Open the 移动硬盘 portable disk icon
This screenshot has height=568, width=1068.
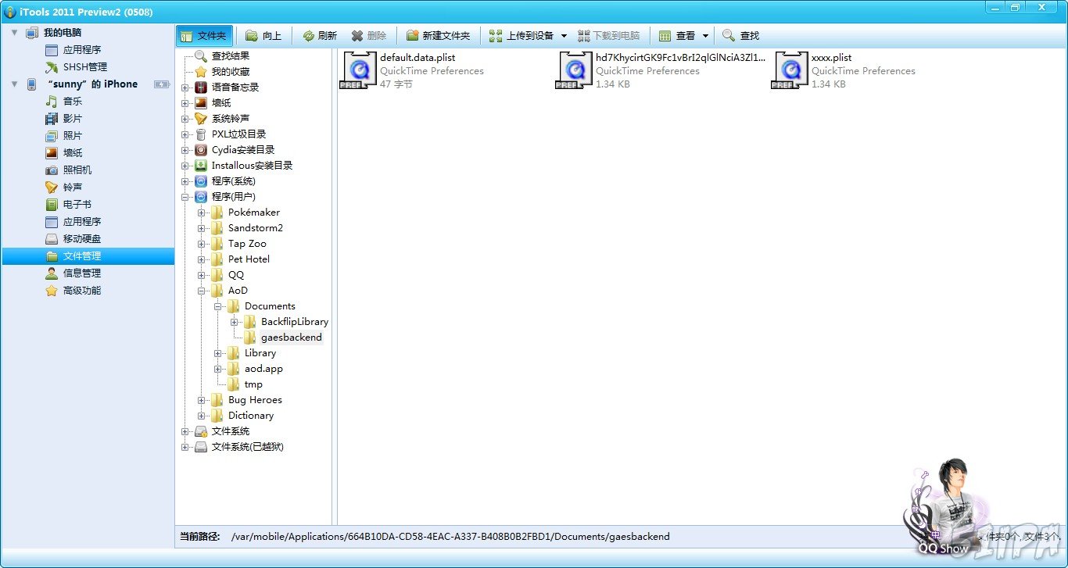pos(52,239)
